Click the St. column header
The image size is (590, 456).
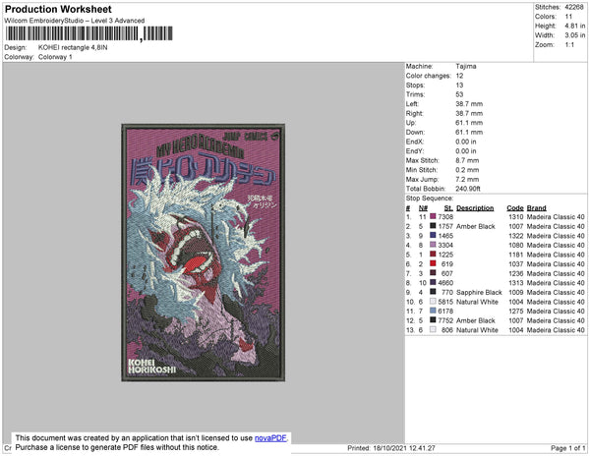[448, 208]
